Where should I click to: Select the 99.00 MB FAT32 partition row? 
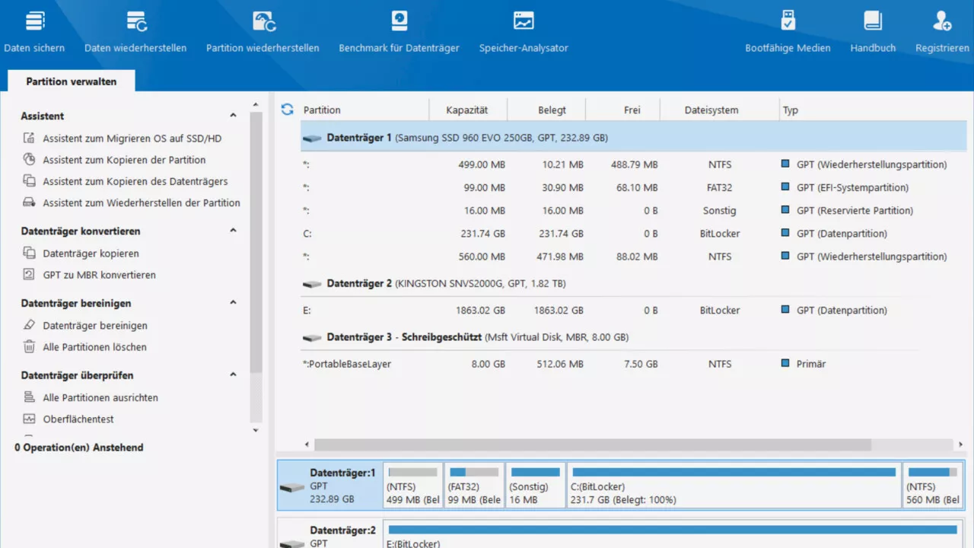633,187
